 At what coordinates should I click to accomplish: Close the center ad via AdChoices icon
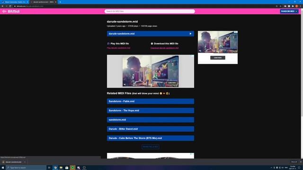193,56
